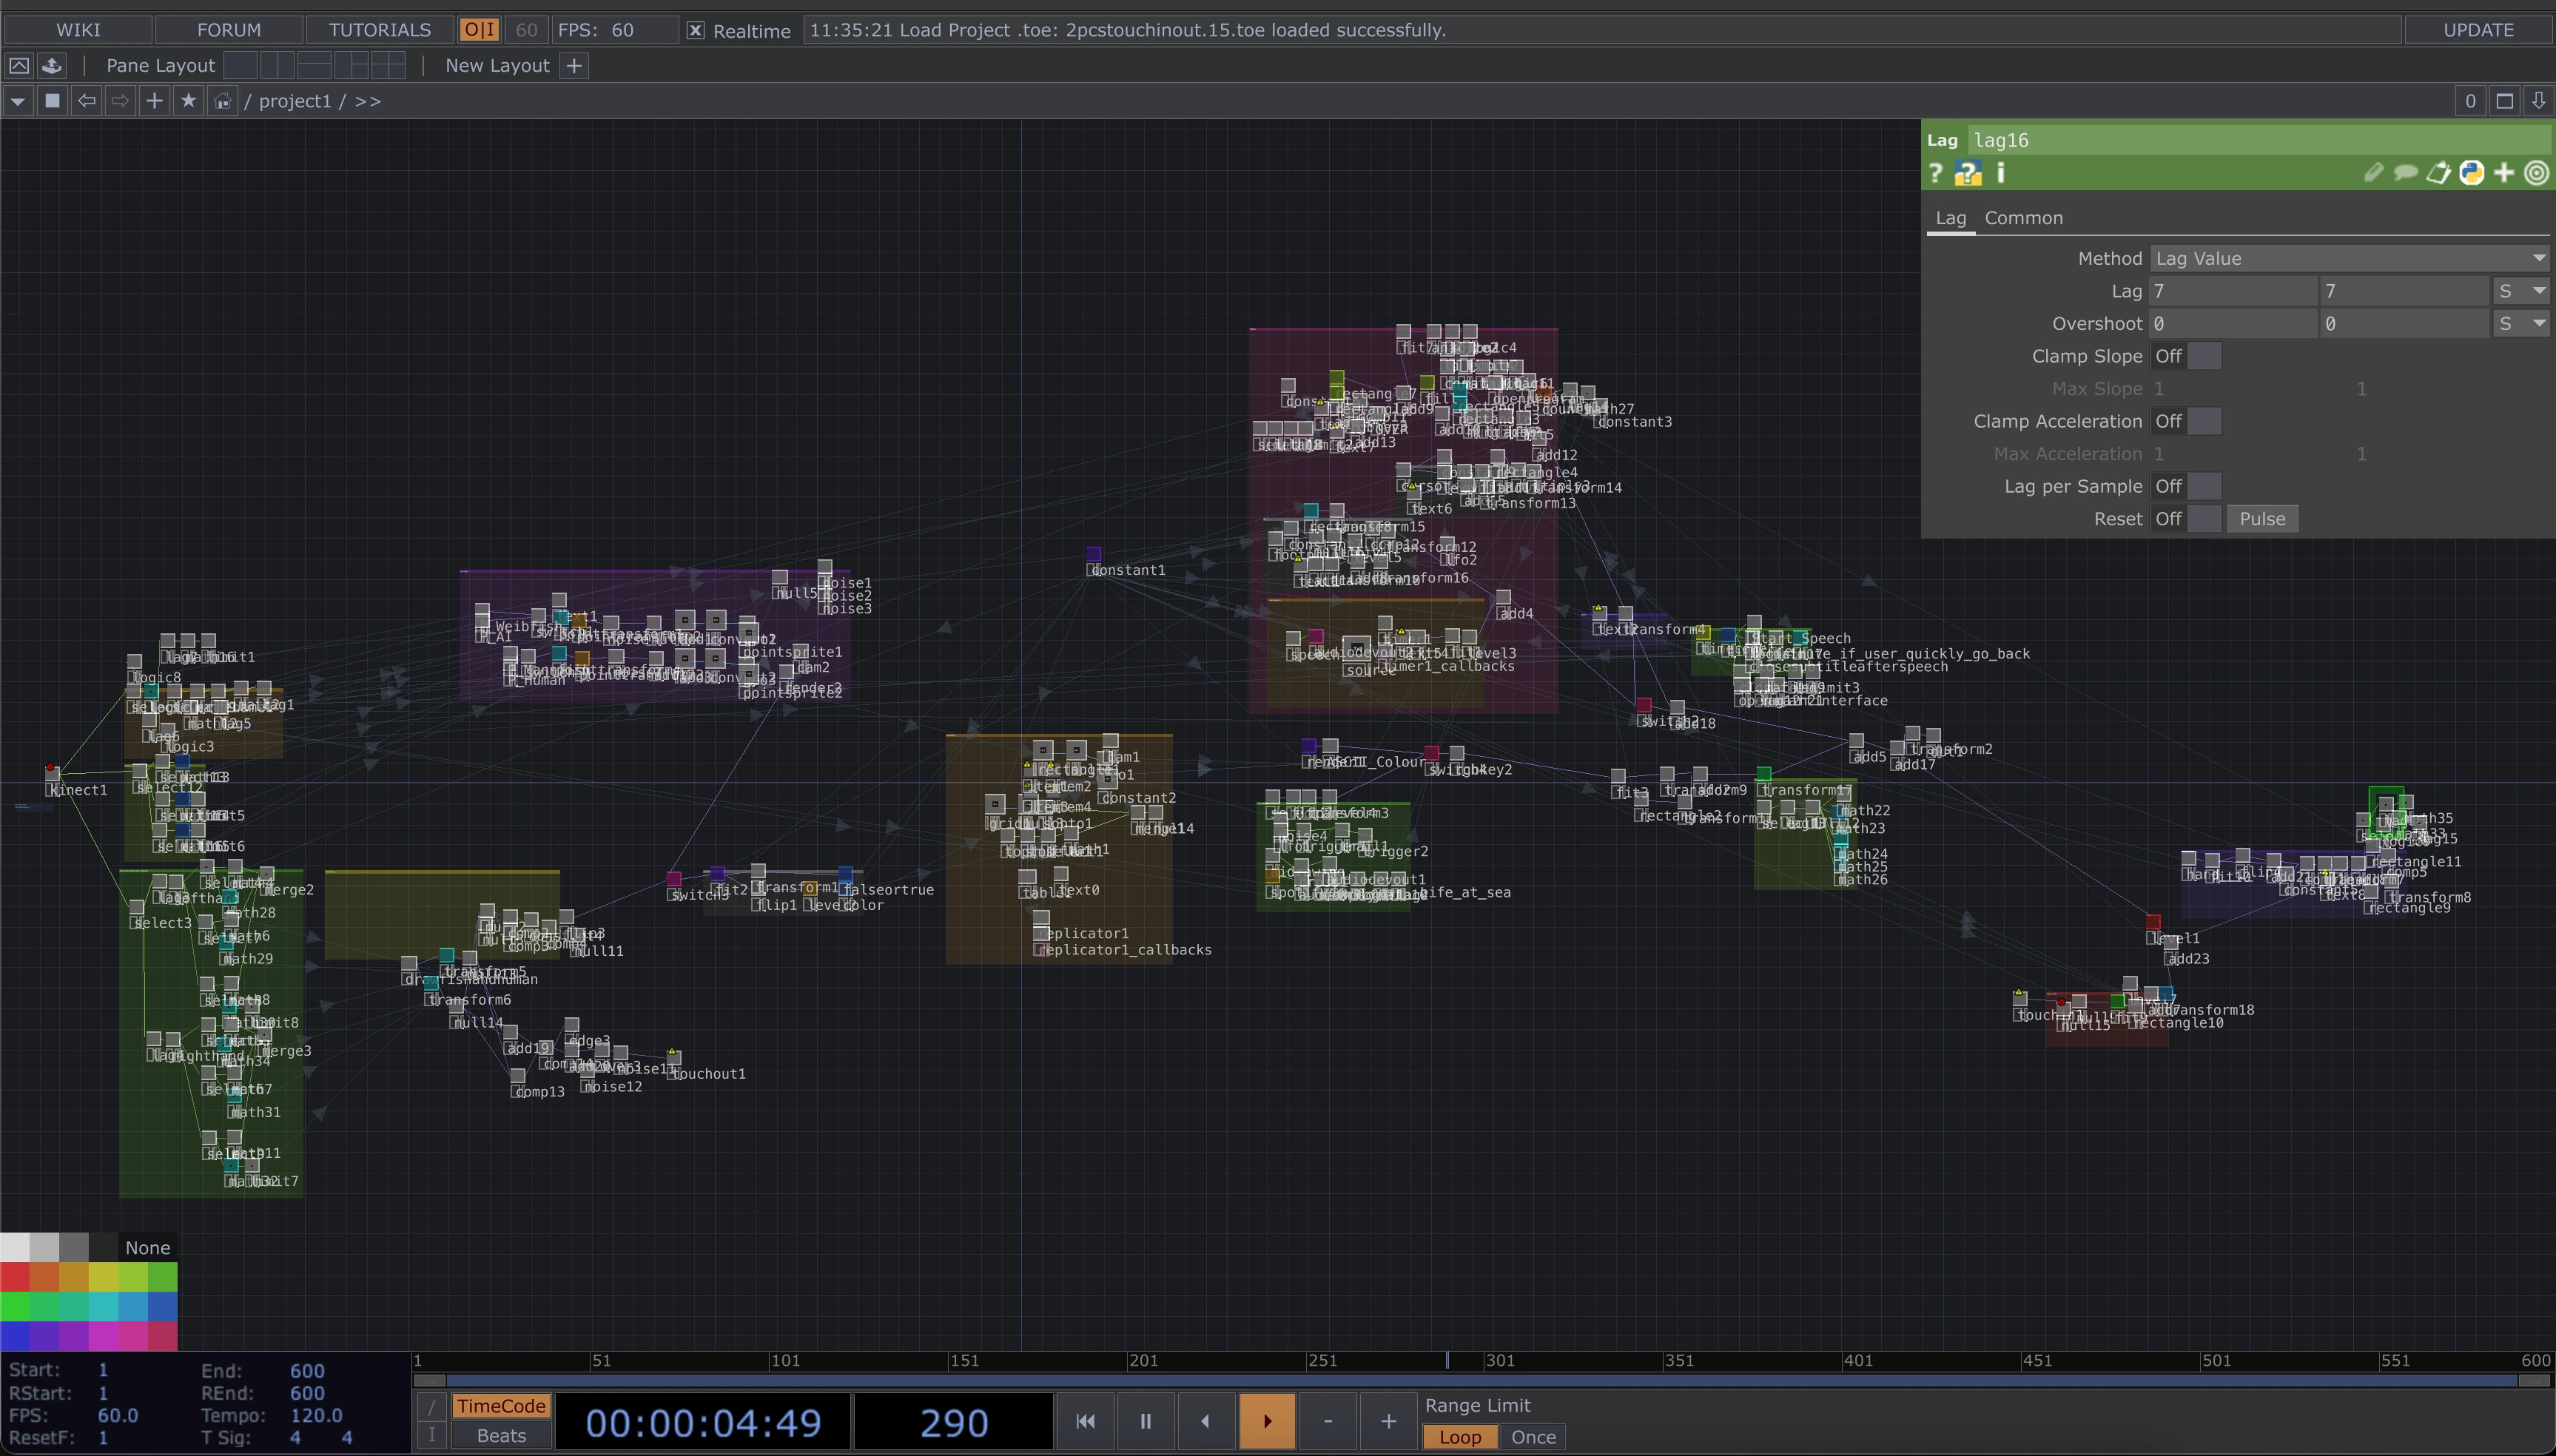The height and width of the screenshot is (1456, 2556).
Task: Play timeline in reverse
Action: click(1205, 1421)
